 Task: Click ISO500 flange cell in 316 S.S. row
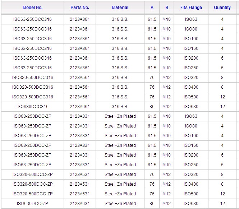click(x=191, y=97)
